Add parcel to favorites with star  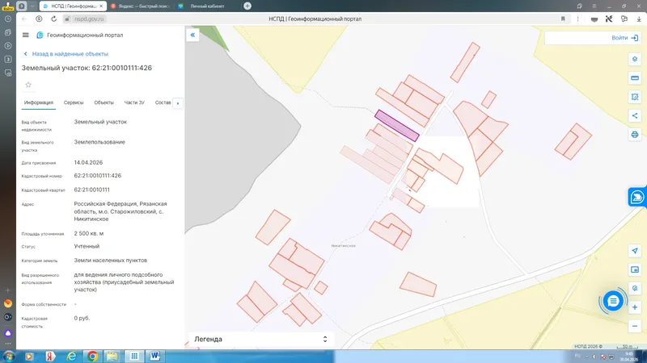[28, 85]
